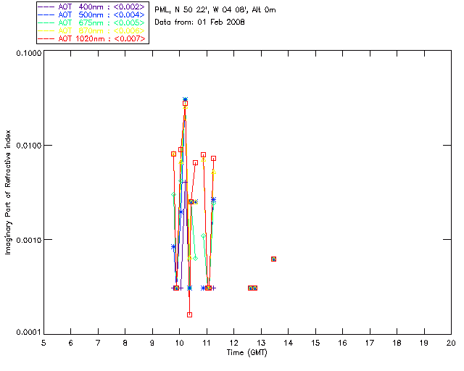
Task: Click the AOT 1020nm legend entry
Action: pos(92,38)
